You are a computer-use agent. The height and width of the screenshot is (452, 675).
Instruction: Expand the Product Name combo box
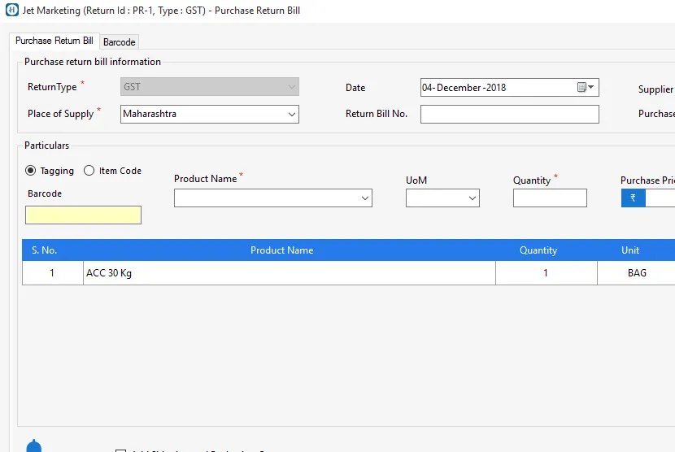(x=364, y=198)
